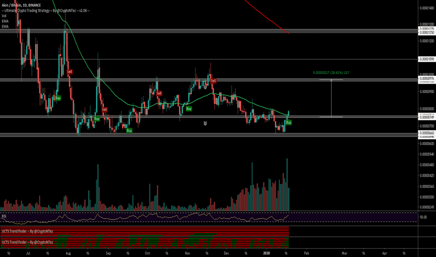This screenshot has height=257, width=436.
Task: Click the 0.00001400 price axis label
Action: (x=427, y=8)
